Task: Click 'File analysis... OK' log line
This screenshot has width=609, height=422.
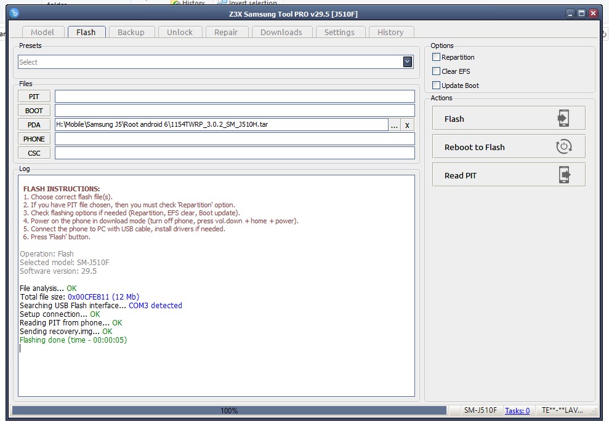Action: tap(48, 289)
